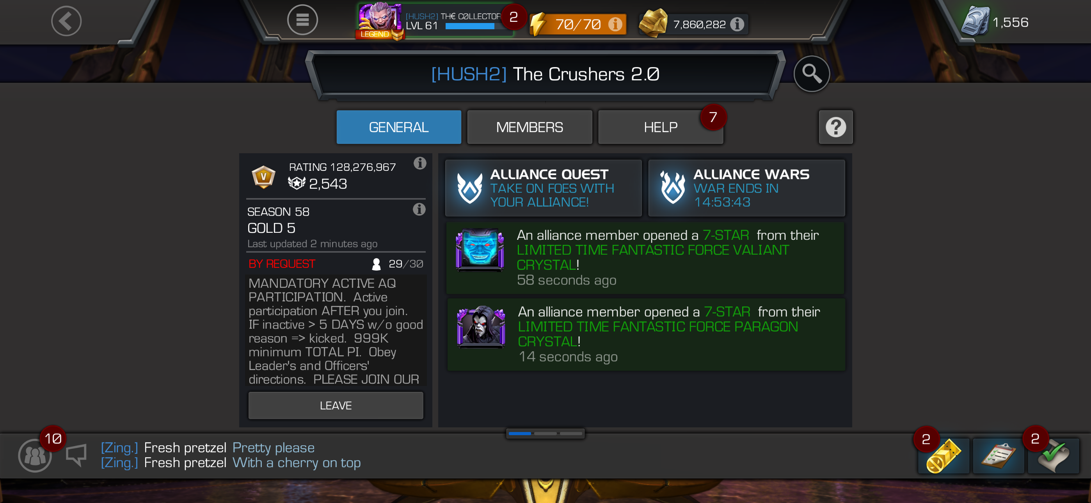Show Season 58 info icon
1091x503 pixels.
tap(419, 209)
